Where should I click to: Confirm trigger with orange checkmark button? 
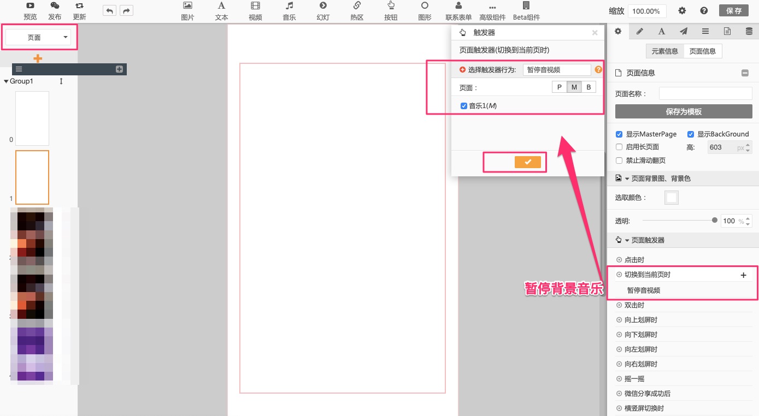[x=527, y=162]
